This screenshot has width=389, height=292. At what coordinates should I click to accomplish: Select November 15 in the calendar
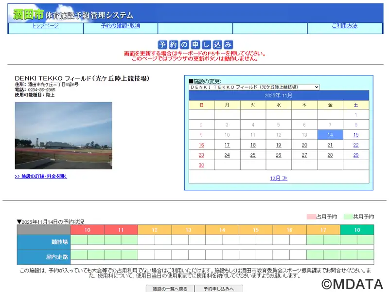click(356, 135)
